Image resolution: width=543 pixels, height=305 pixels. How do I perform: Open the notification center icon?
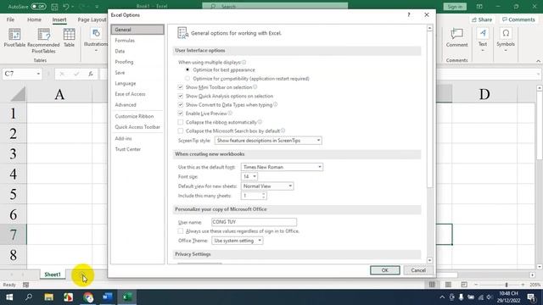pyautogui.click(x=531, y=297)
